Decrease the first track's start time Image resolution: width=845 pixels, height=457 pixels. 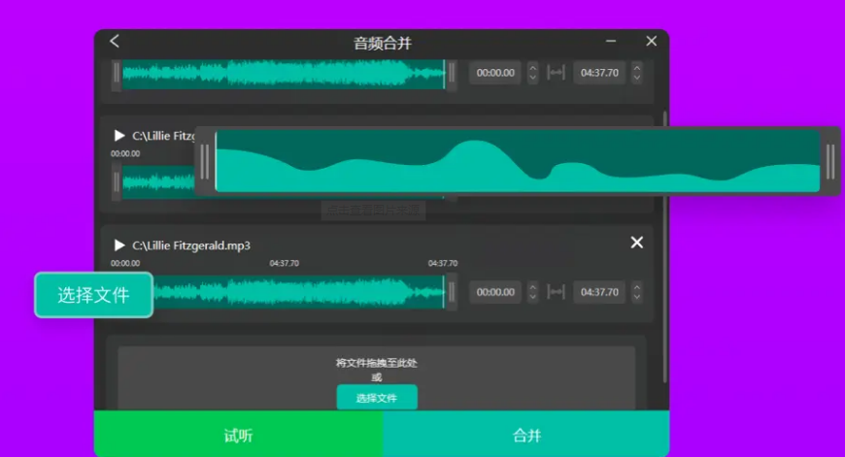tap(532, 78)
